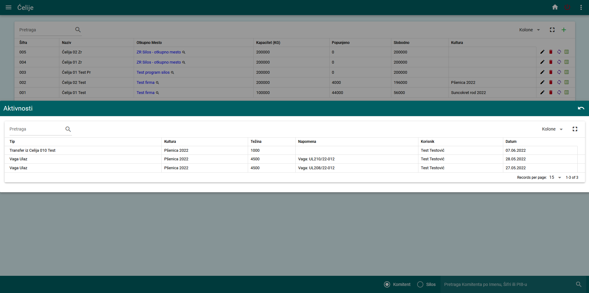This screenshot has width=589, height=293.
Task: Select the Silos radio button
Action: point(420,284)
